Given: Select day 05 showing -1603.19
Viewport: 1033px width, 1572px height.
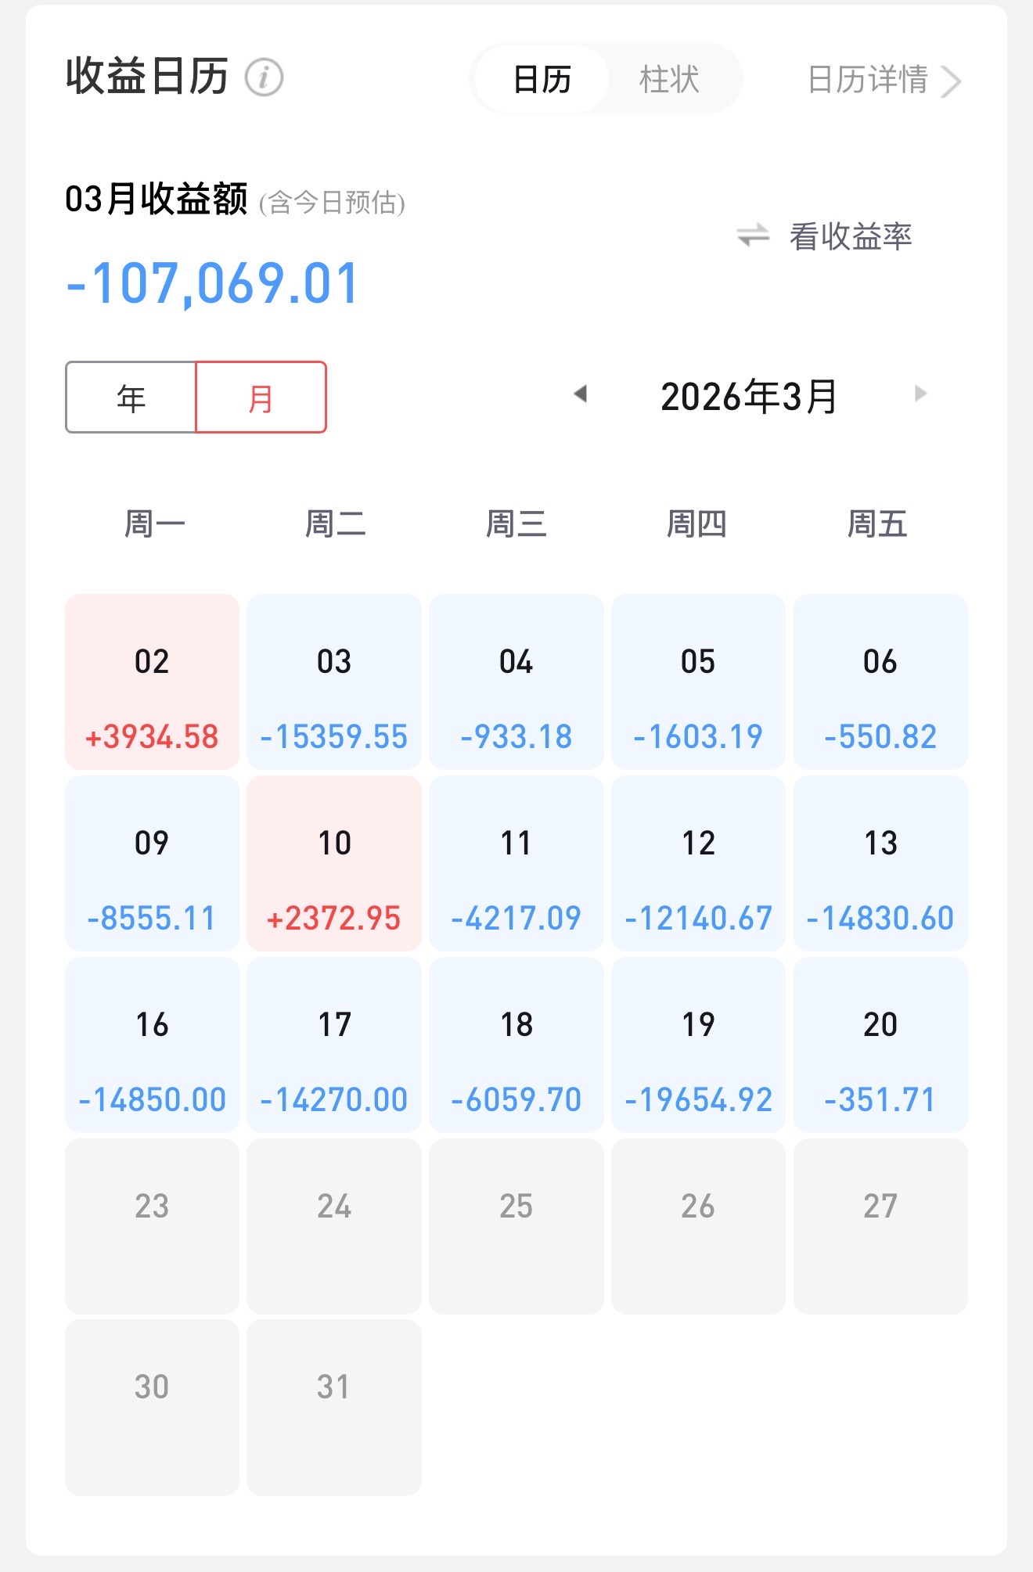Looking at the screenshot, I should [x=698, y=682].
